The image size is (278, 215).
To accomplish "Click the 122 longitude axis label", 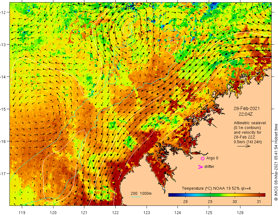I will pyautogui.click(x=115, y=212).
